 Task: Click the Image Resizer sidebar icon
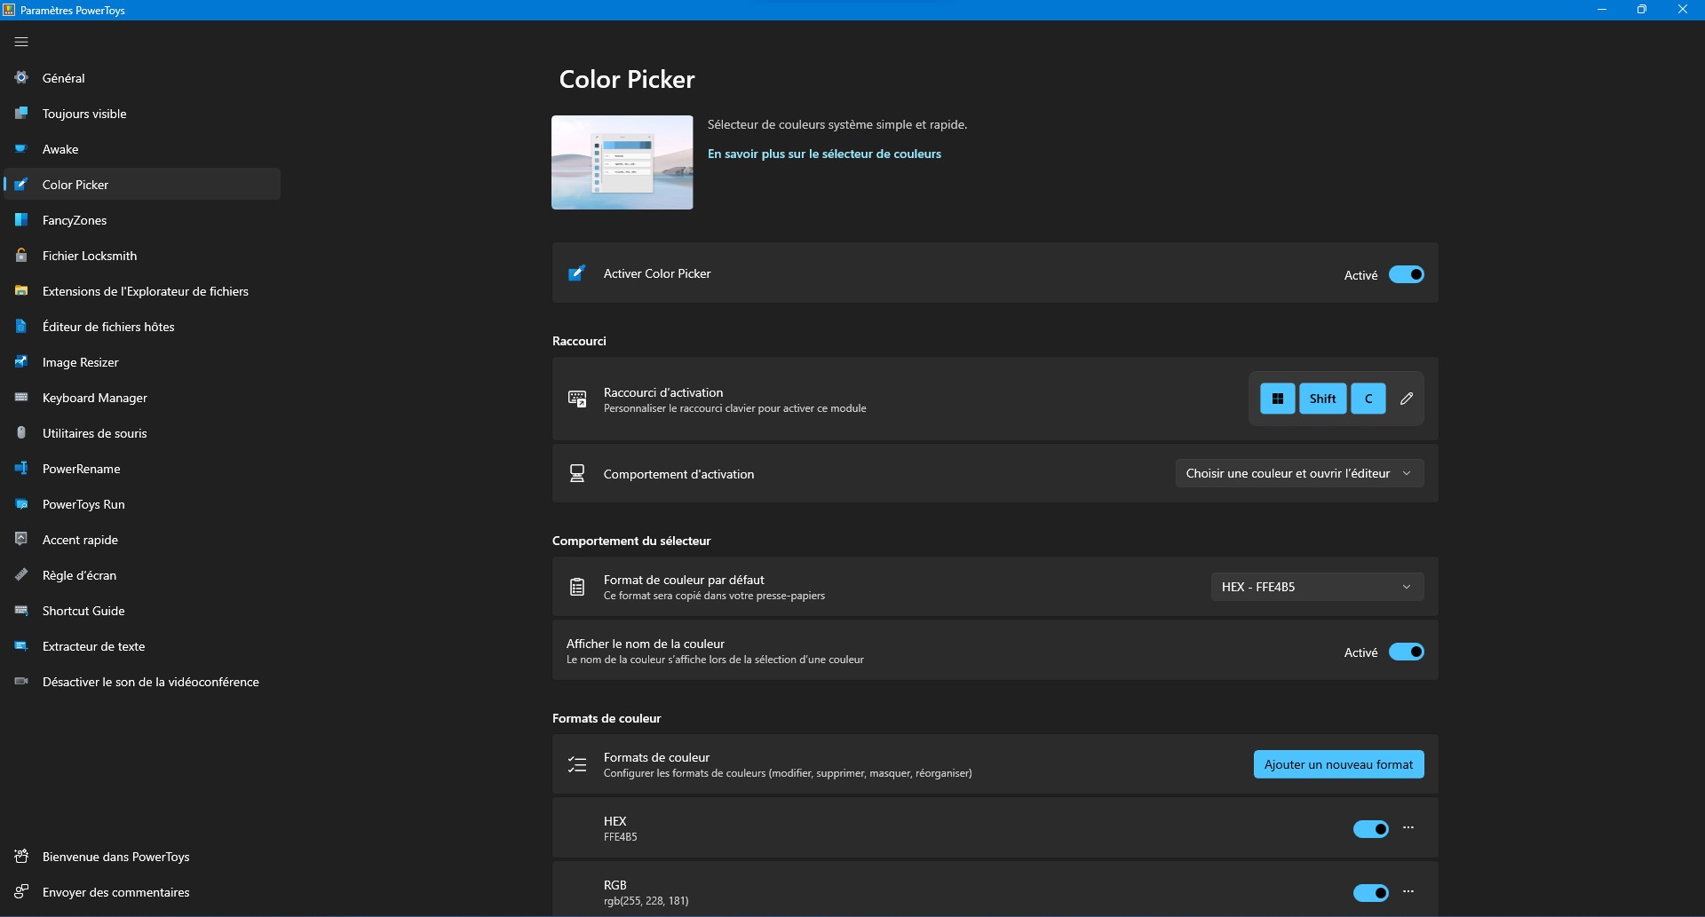(x=21, y=362)
